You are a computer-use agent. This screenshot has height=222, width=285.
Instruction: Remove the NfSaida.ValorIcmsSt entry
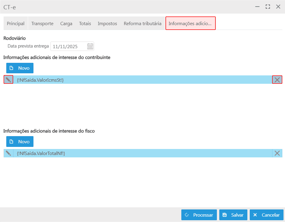pos(277,80)
